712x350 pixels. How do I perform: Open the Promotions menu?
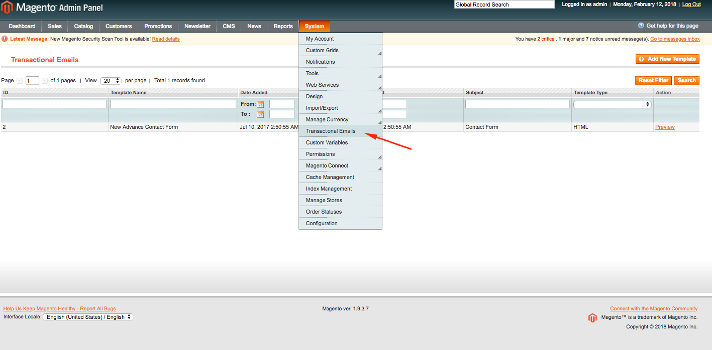[158, 26]
